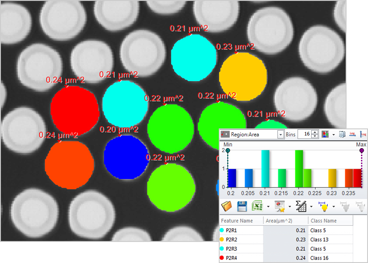Open the sigma statistics table tool
The image size is (368, 263).
click(301, 206)
